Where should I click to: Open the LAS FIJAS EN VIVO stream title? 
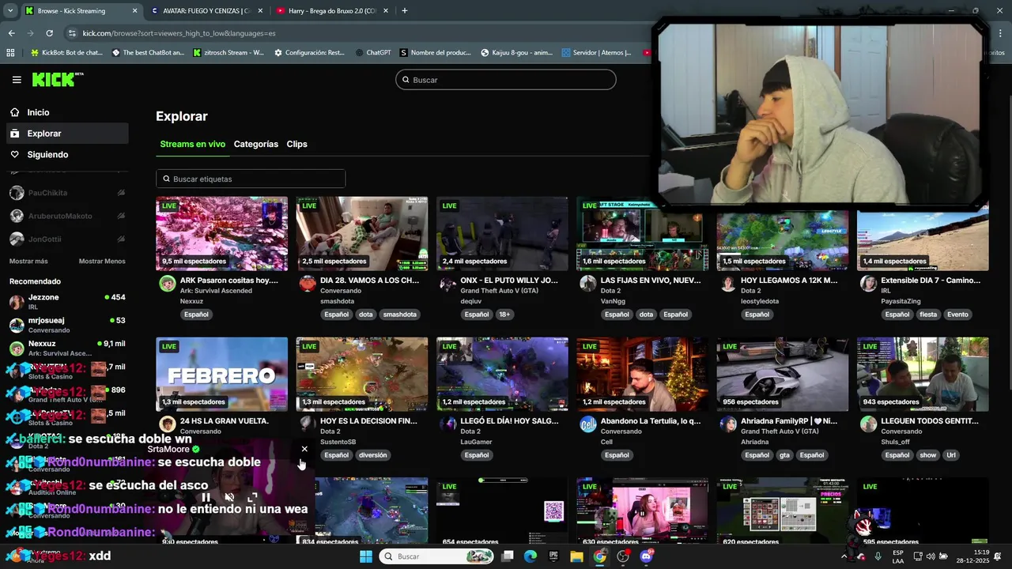tap(651, 280)
